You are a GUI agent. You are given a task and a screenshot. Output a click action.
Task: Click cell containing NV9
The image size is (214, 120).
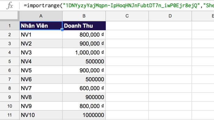[x=41, y=106]
